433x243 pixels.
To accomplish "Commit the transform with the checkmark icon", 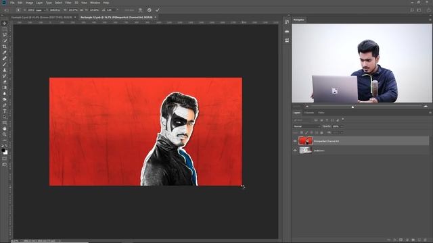I will 158,10.
